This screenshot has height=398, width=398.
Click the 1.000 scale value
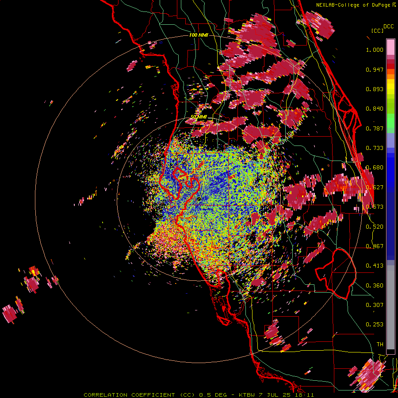[375, 50]
